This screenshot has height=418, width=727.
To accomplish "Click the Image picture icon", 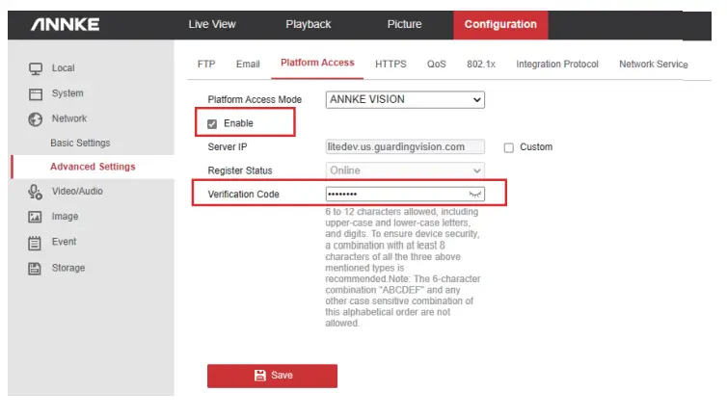I will click(35, 217).
